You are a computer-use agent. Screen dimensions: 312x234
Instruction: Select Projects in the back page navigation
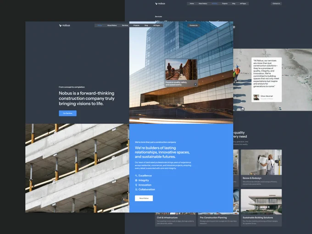coord(225,4)
